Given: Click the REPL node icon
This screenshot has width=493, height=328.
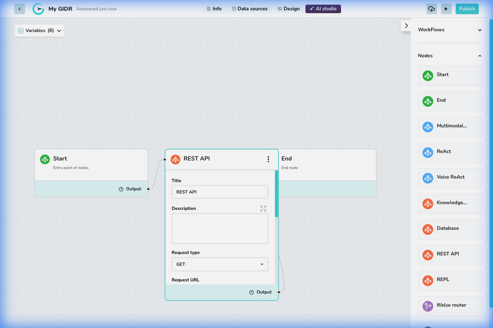Looking at the screenshot, I should click(428, 280).
